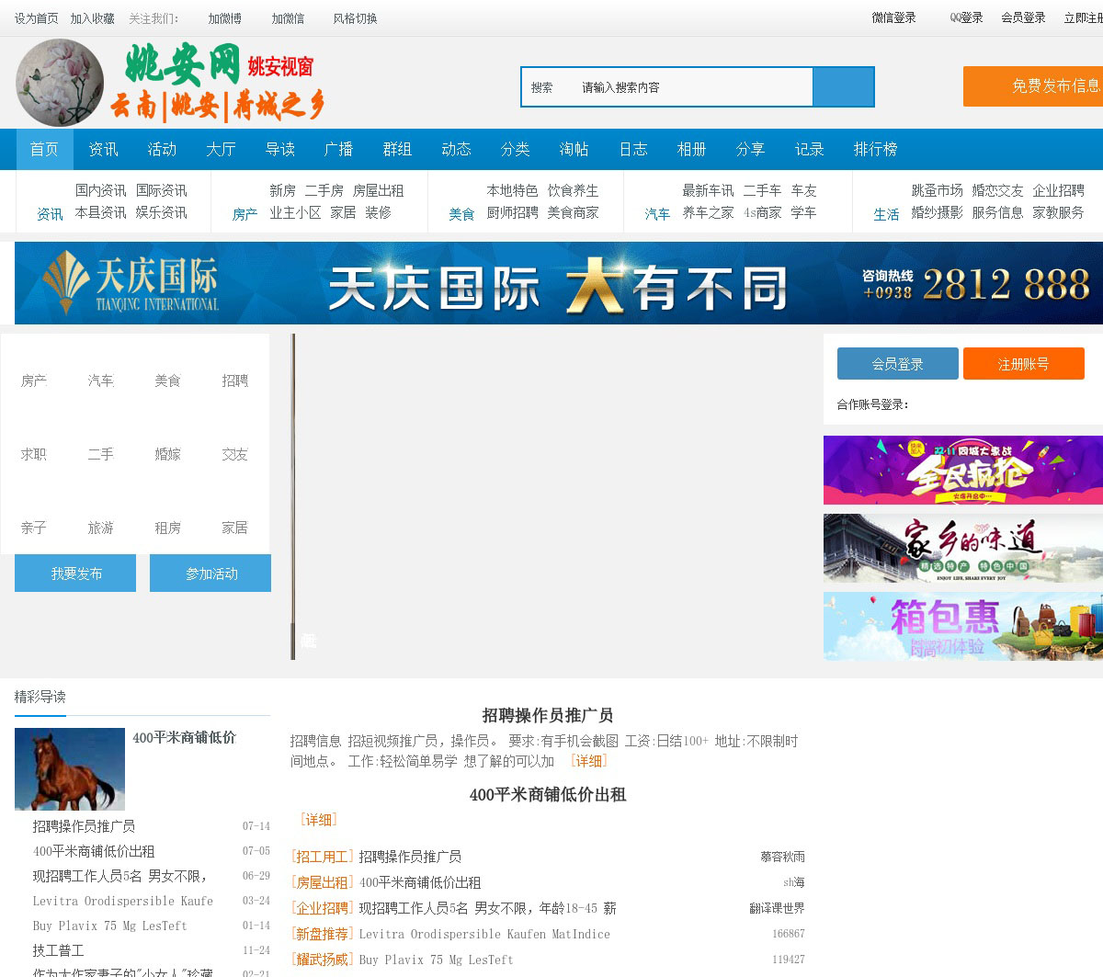Open the 旅游 category tile

point(101,528)
